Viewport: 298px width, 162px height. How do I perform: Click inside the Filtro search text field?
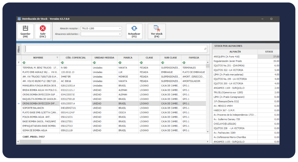[x=114, y=49]
